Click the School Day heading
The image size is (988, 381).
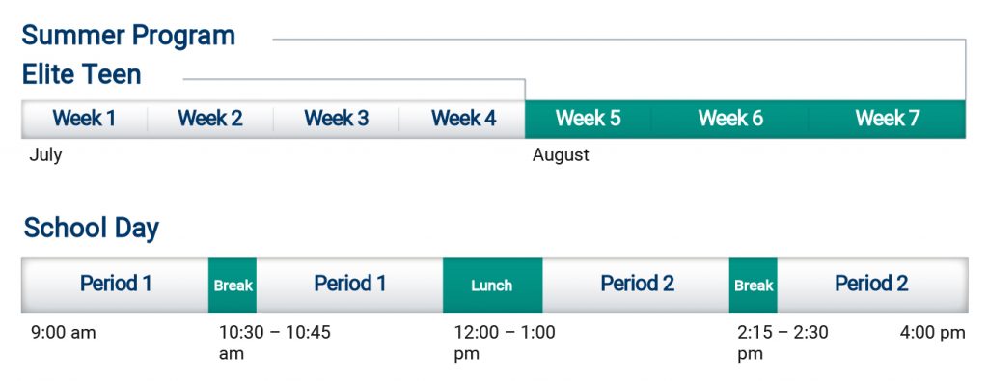tap(92, 229)
